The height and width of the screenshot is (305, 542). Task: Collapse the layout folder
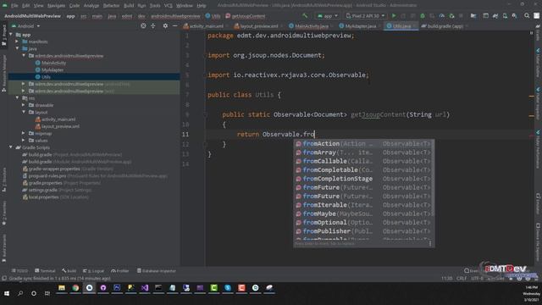[x=23, y=112]
